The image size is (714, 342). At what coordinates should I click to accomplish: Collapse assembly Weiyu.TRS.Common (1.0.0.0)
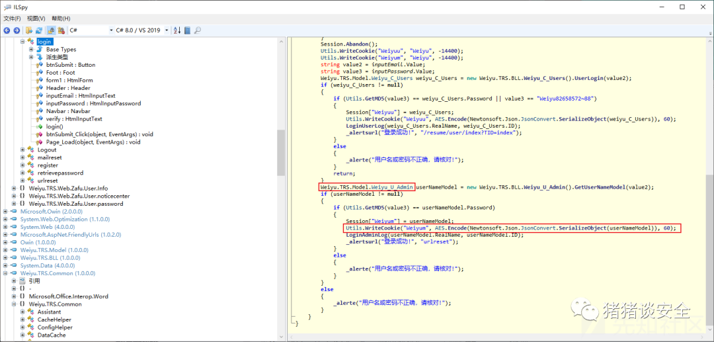coord(5,274)
